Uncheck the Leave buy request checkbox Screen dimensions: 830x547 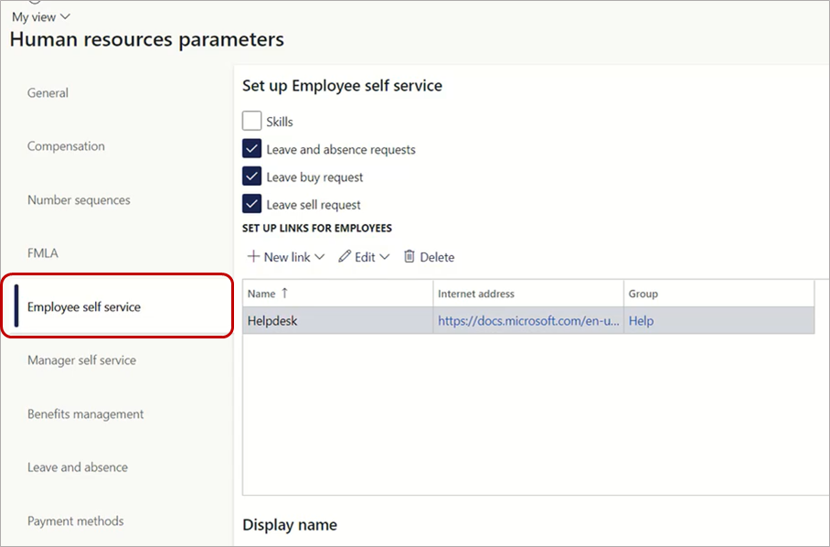tap(252, 177)
